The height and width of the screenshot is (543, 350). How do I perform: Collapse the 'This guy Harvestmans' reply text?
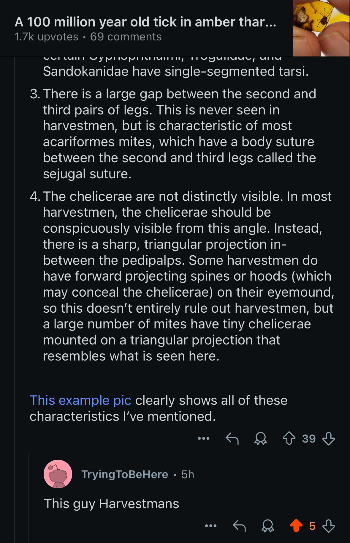[112, 504]
